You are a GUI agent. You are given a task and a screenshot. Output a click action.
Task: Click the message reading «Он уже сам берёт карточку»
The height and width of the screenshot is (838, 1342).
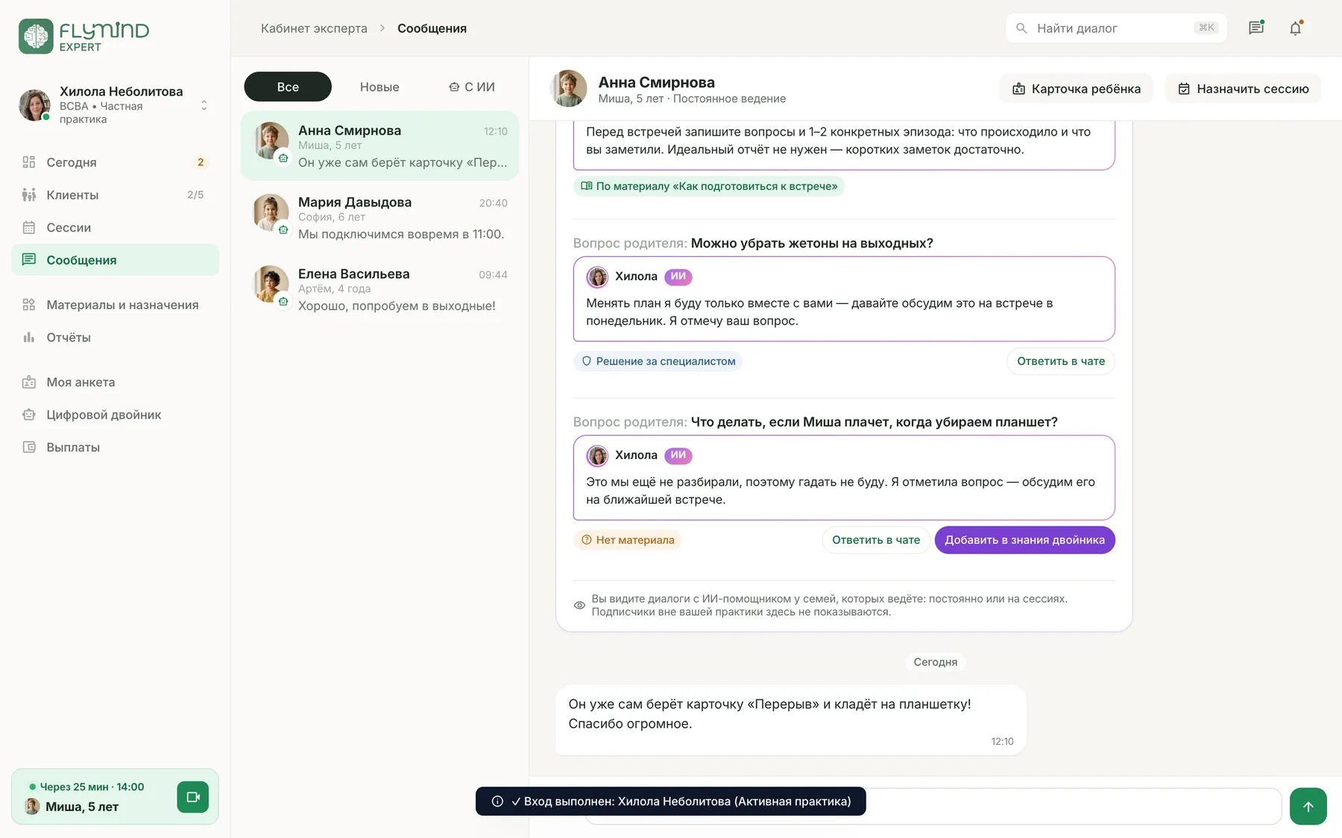[791, 720]
